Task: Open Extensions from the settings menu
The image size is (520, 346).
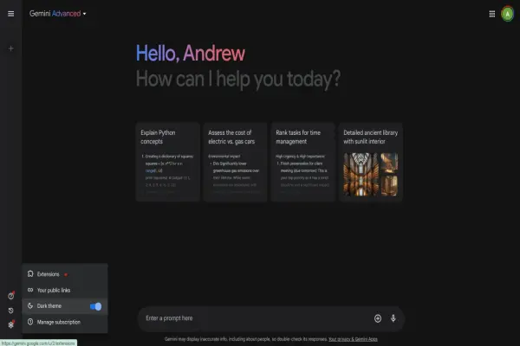Action: tap(49, 274)
